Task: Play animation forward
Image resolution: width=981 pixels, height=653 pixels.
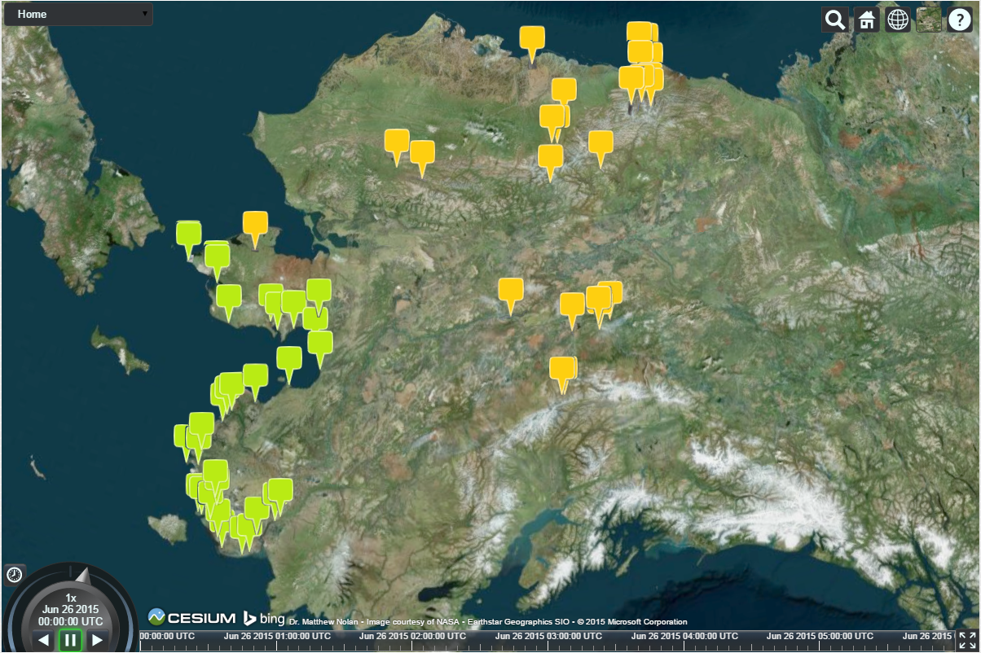Action: (x=97, y=640)
